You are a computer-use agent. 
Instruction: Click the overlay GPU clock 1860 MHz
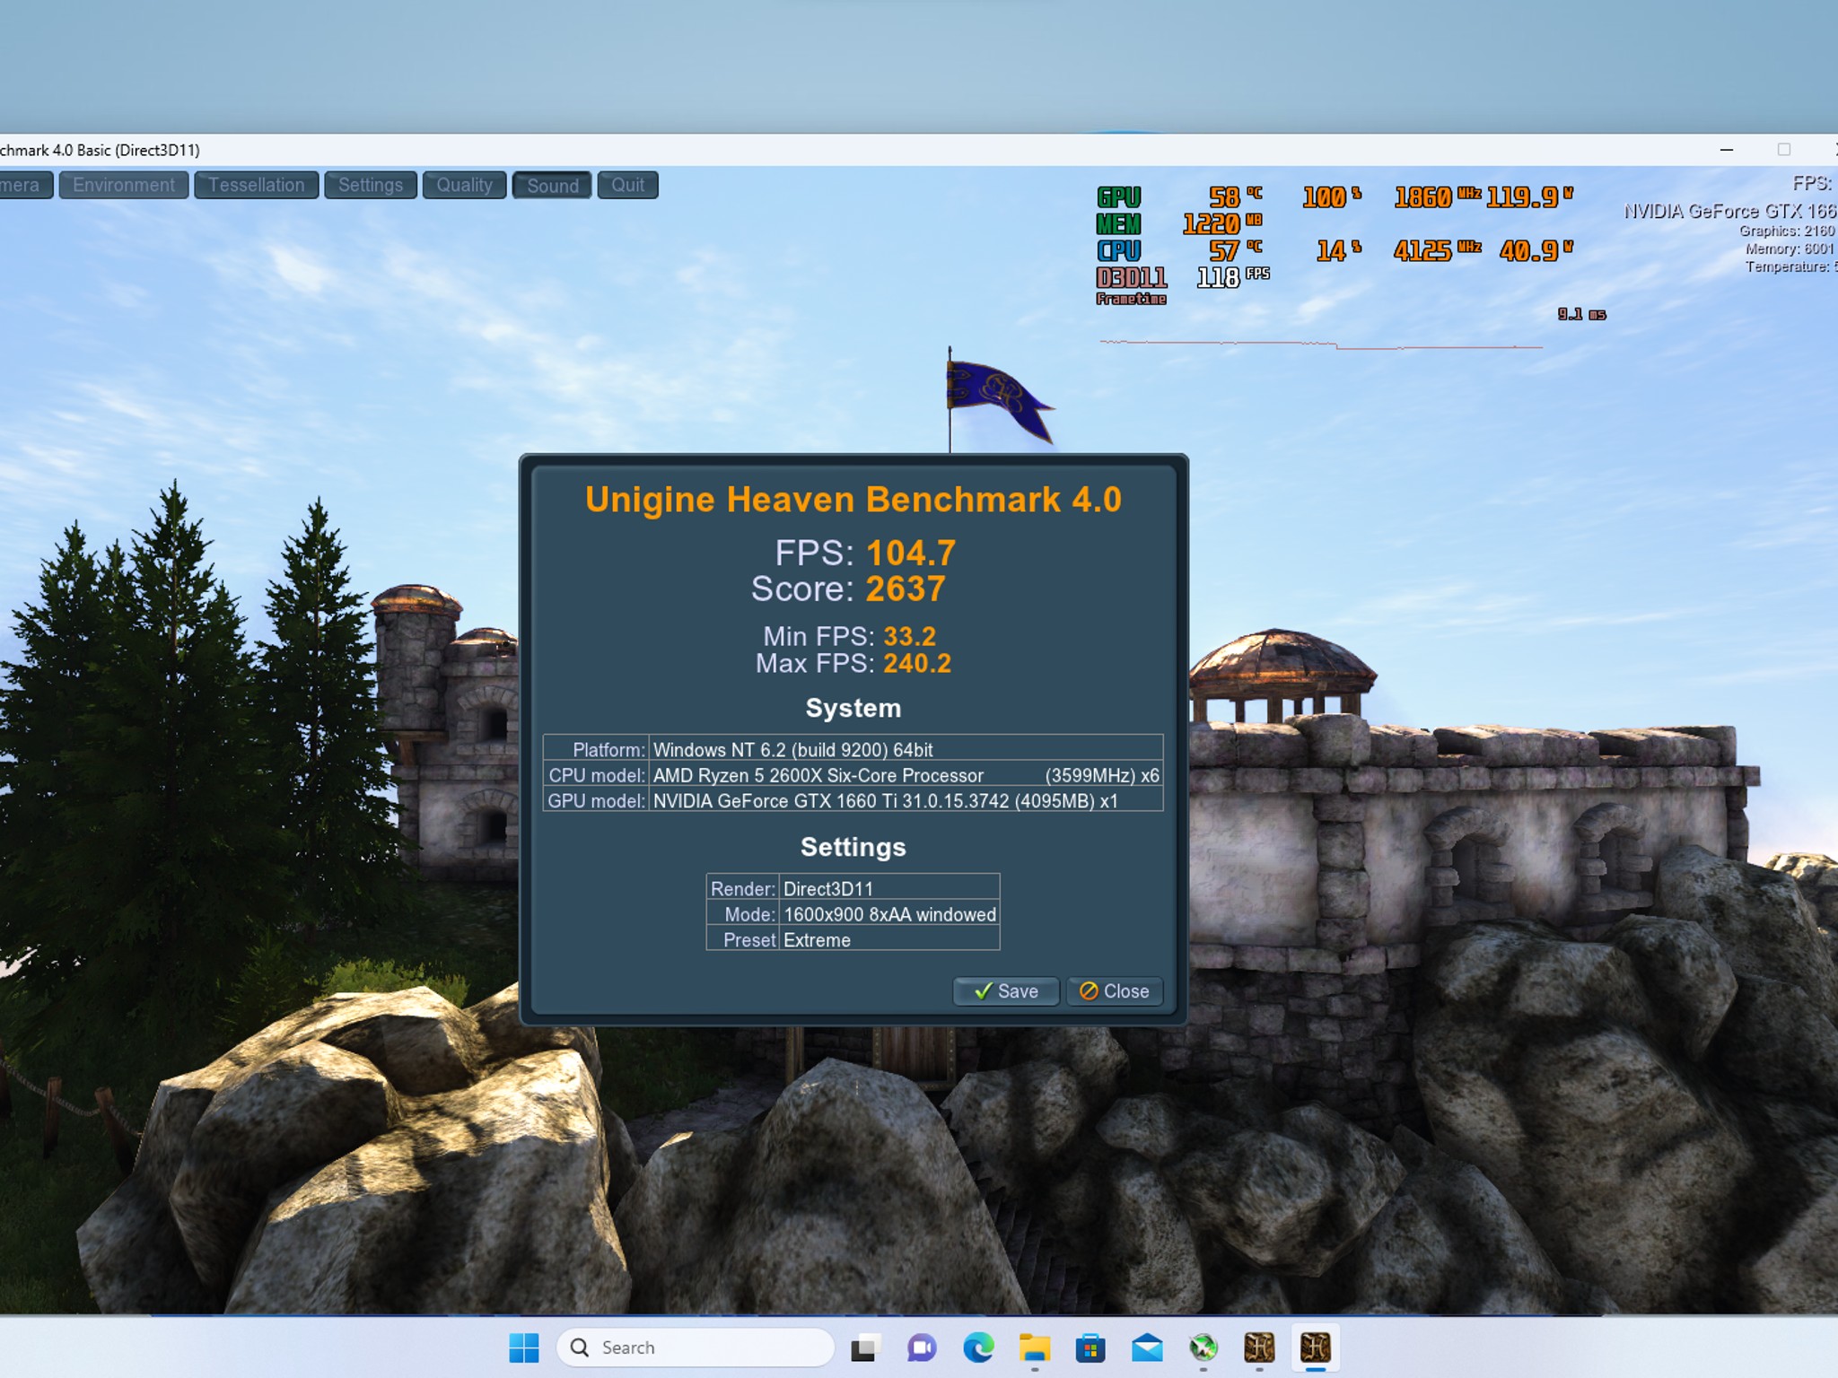pos(1438,196)
